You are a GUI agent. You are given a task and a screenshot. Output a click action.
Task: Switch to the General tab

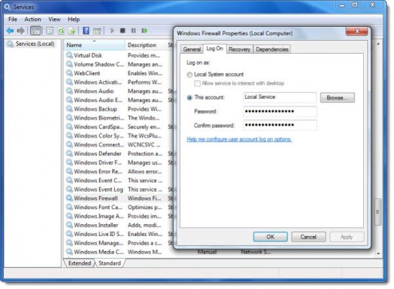click(192, 49)
